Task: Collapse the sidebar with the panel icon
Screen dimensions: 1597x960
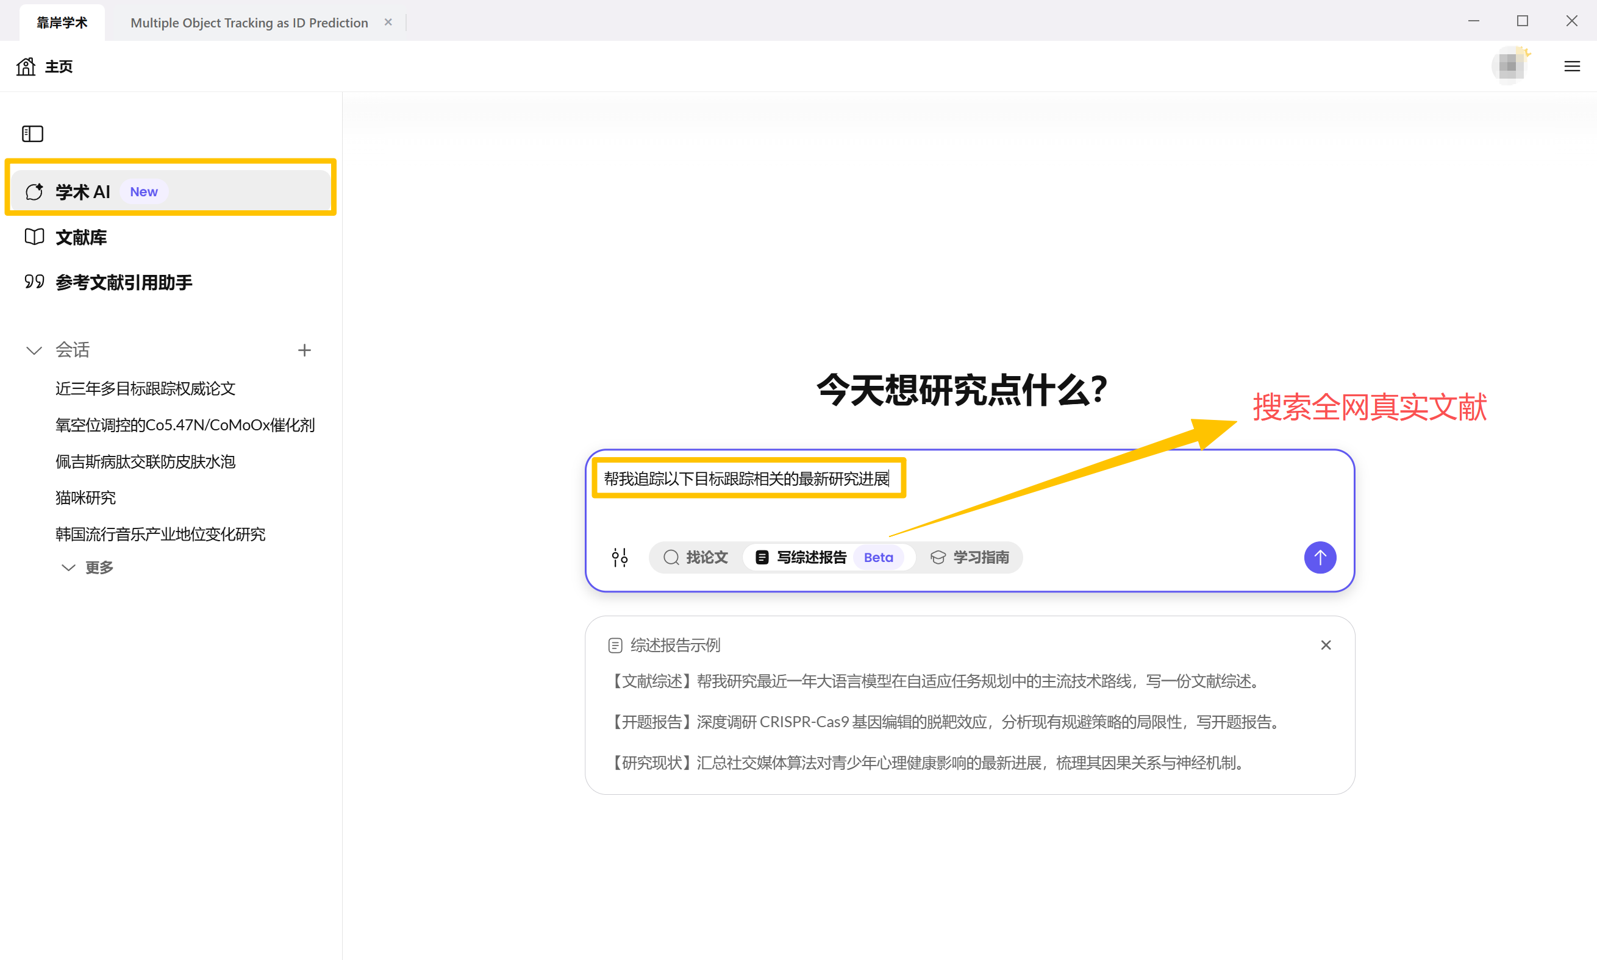Action: (32, 133)
